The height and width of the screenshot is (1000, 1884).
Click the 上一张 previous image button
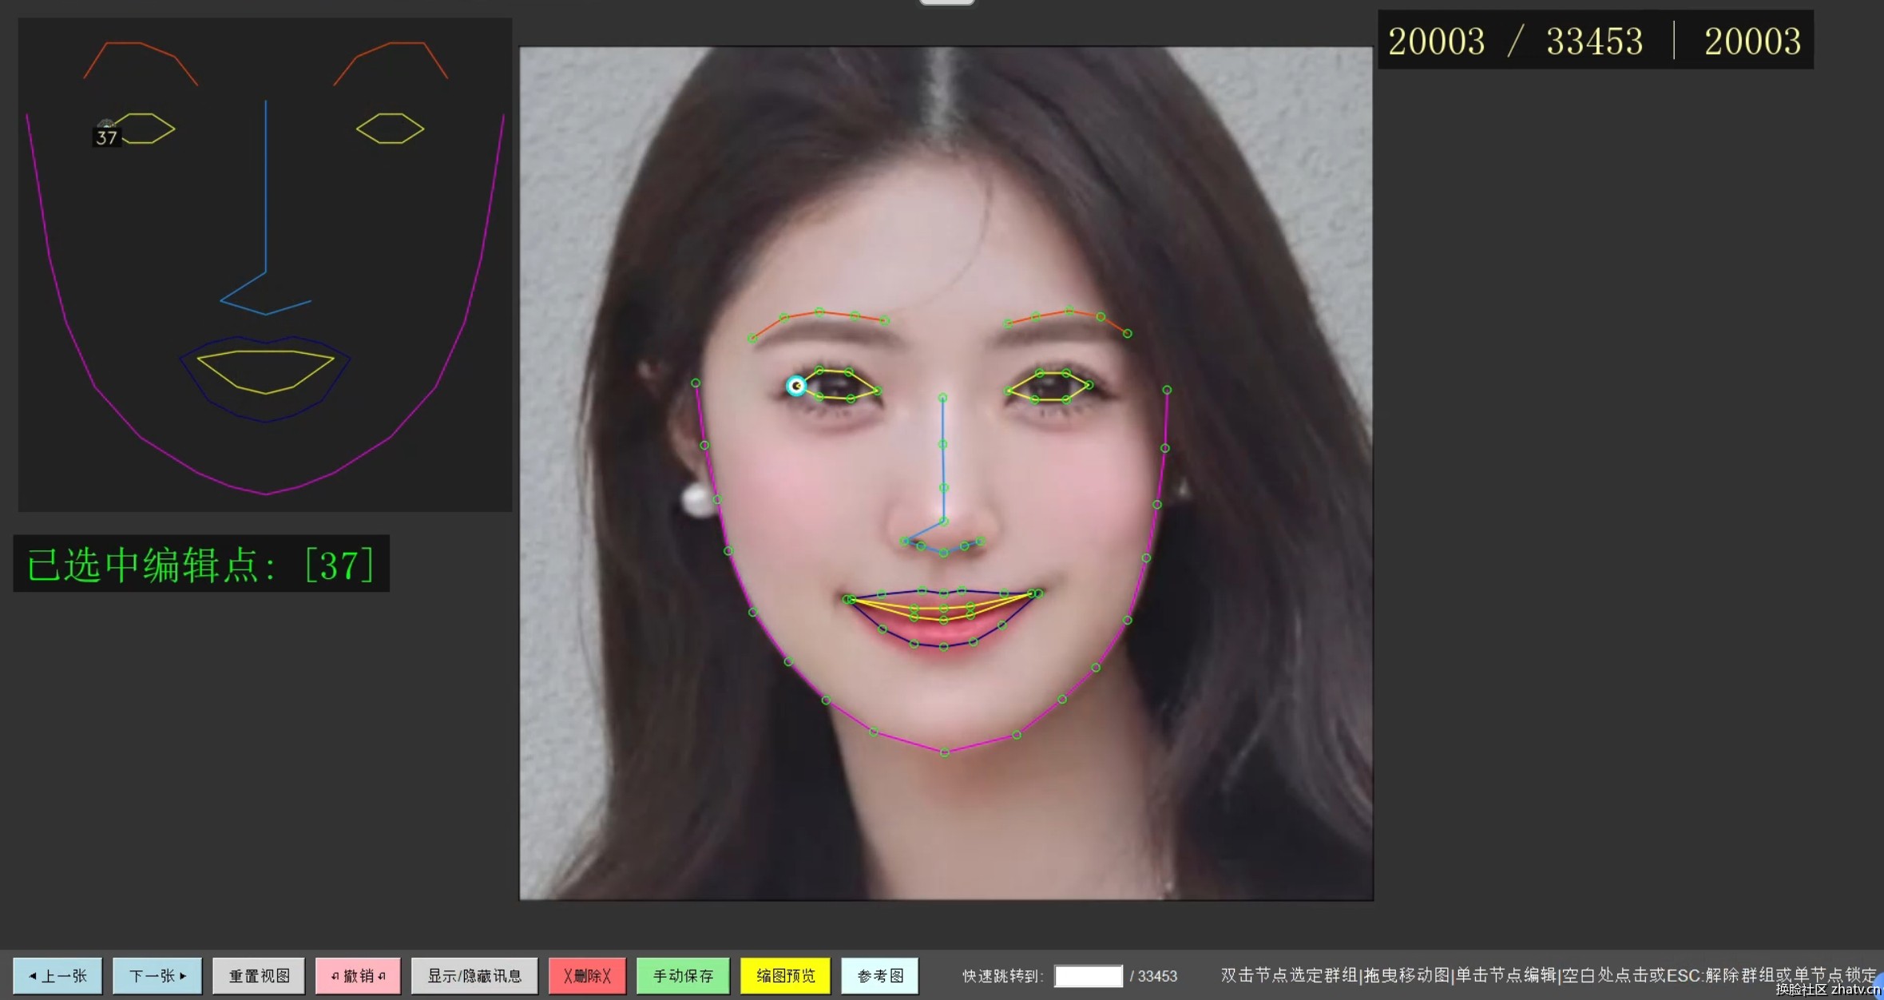coord(58,975)
